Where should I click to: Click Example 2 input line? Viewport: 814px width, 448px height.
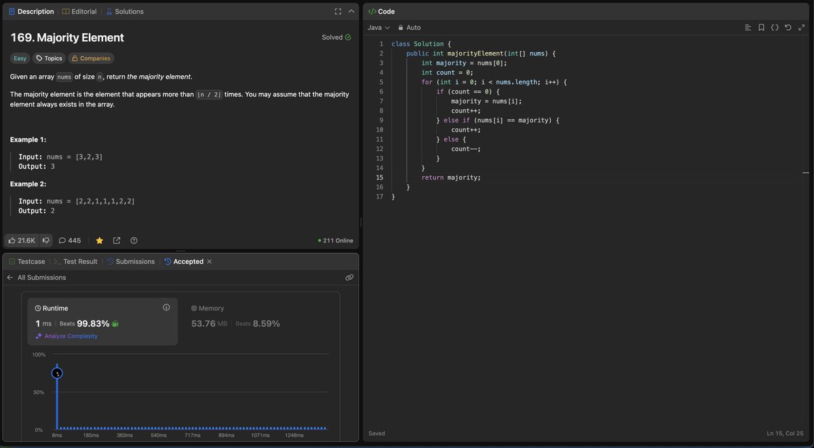[77, 201]
